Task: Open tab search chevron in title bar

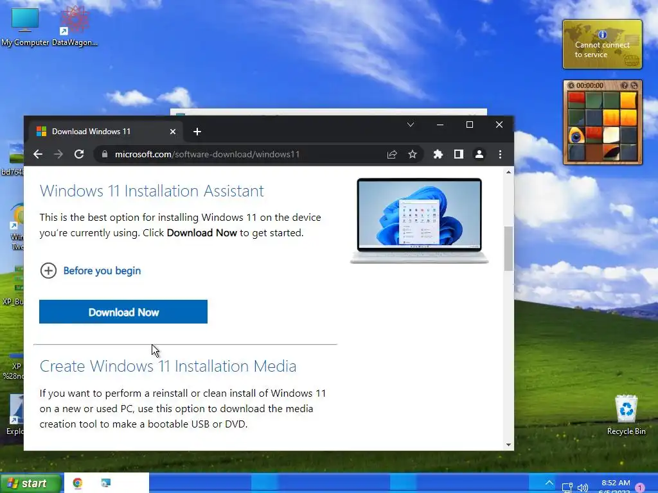Action: (411, 125)
